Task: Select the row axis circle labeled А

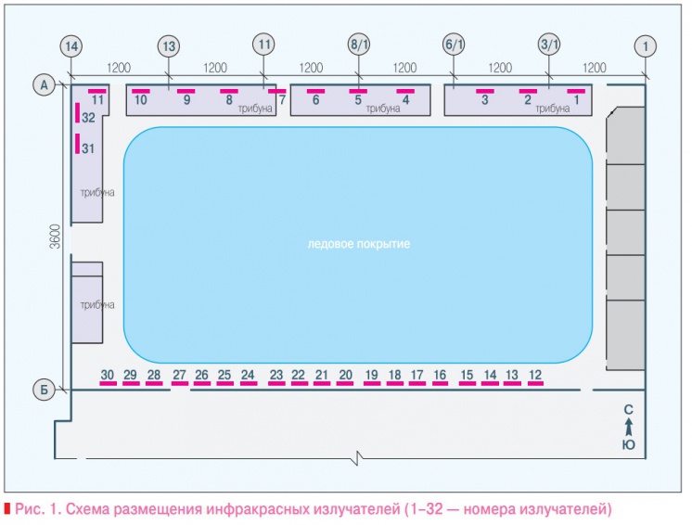Action: [x=44, y=85]
